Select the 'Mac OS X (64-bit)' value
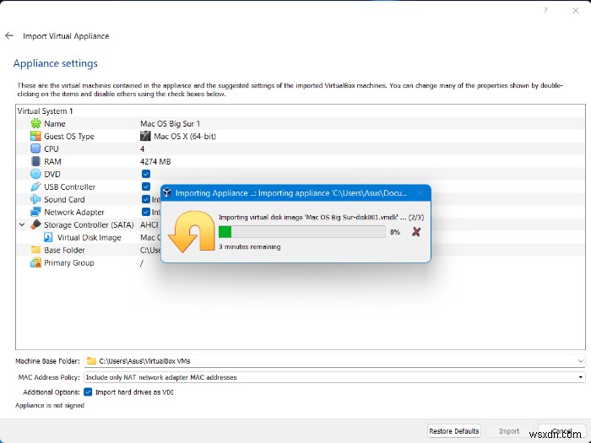Screen dimensions: 591x443 click(x=185, y=137)
